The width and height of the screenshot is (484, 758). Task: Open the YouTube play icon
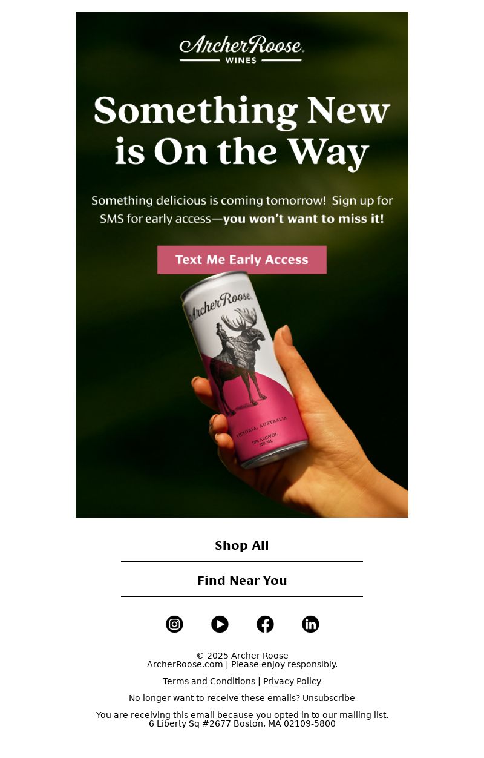220,624
